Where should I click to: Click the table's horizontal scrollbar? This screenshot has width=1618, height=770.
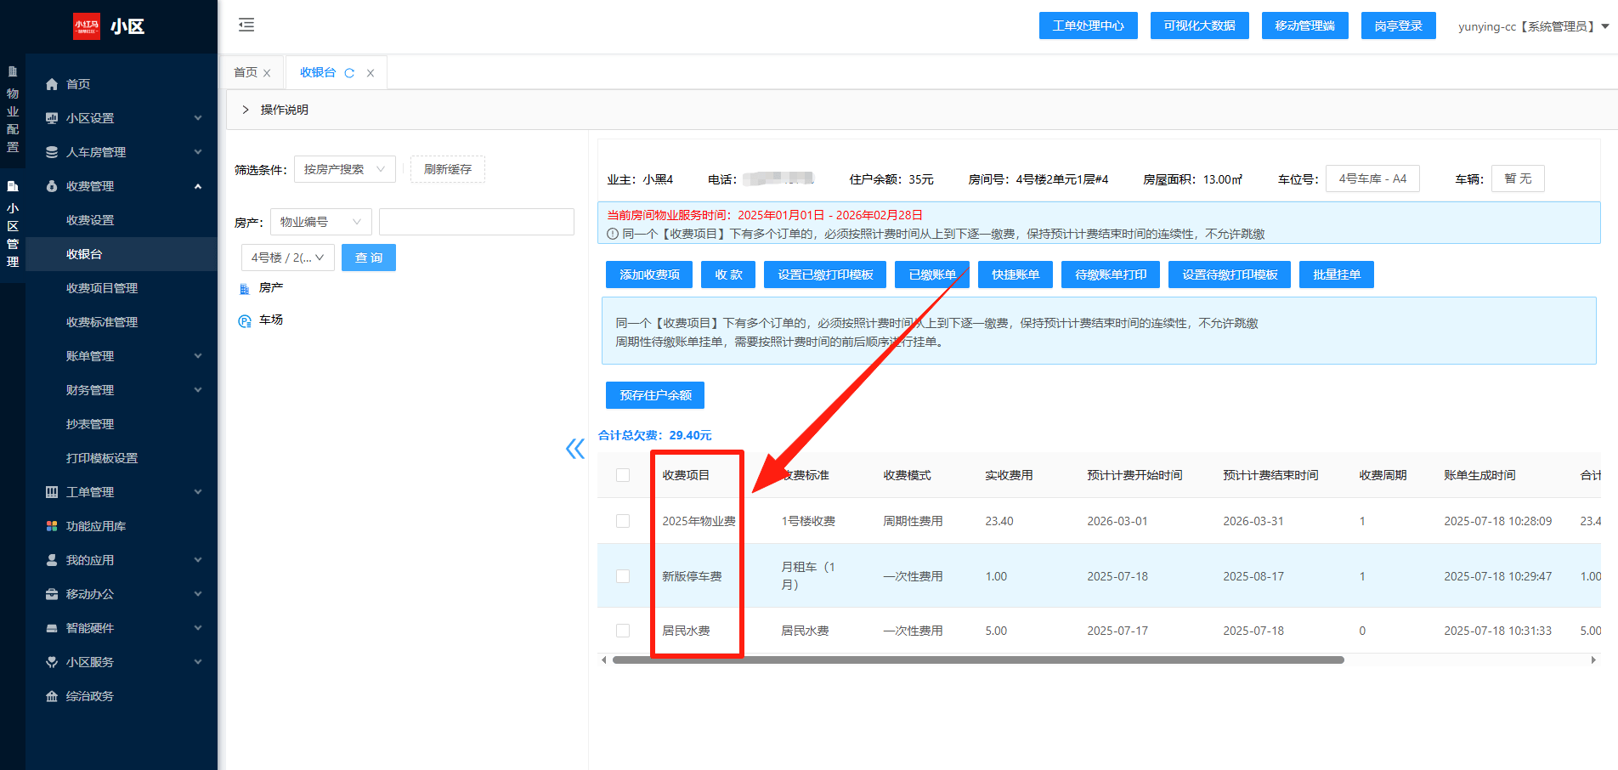click(x=977, y=660)
